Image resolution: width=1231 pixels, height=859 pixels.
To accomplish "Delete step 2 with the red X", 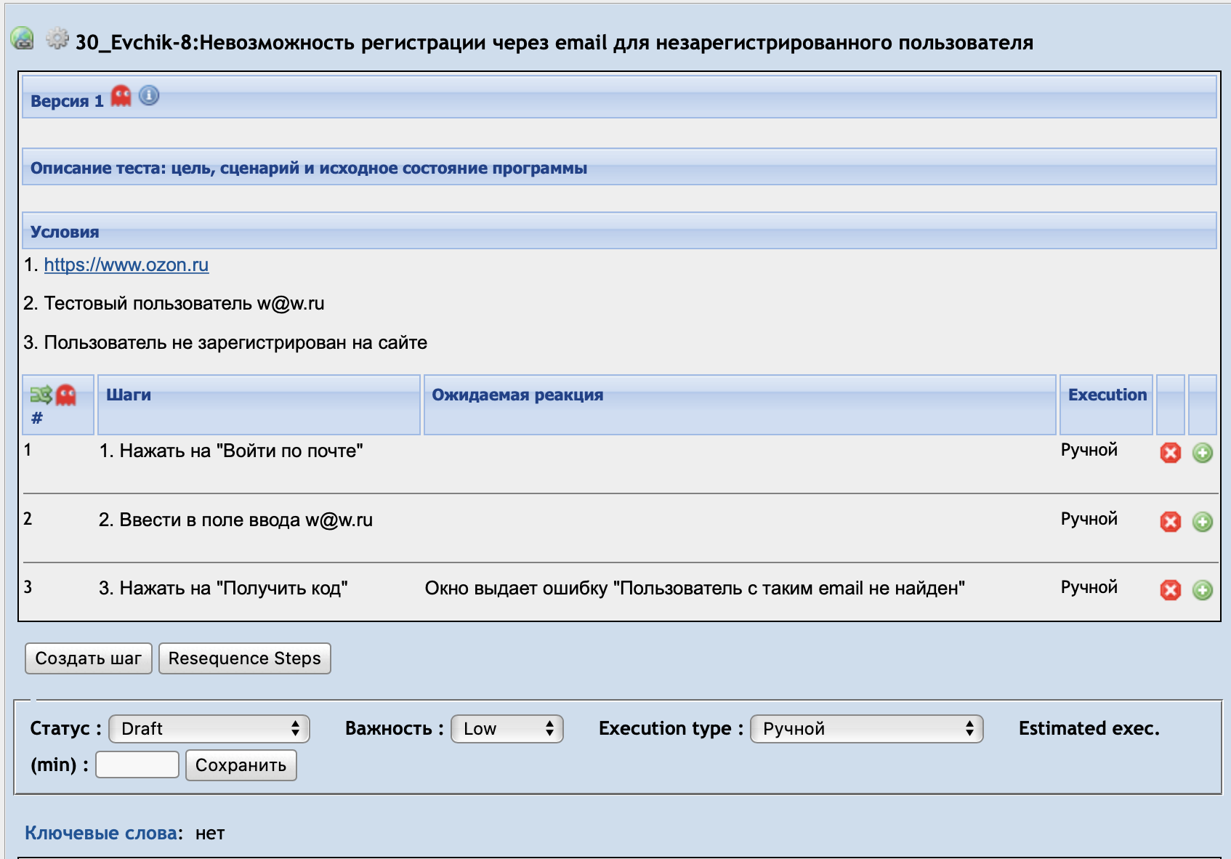I will [1170, 522].
